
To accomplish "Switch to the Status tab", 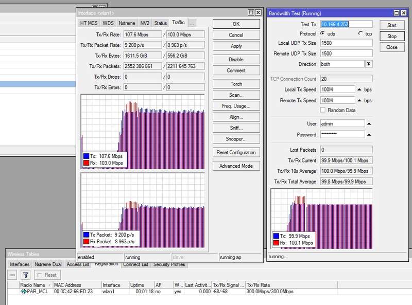I will pos(161,23).
